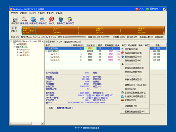
Task: Select the 文档(5) segment in disk bar
Action: point(100,30)
